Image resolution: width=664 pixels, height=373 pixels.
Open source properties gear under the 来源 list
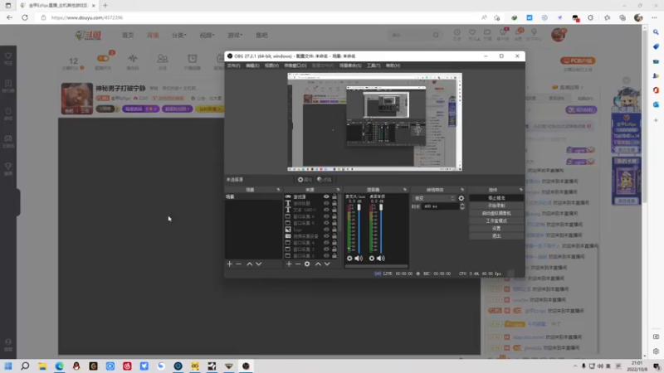click(x=307, y=264)
